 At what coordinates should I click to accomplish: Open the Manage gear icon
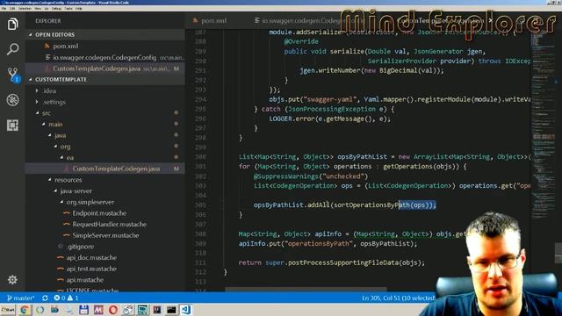click(12, 279)
